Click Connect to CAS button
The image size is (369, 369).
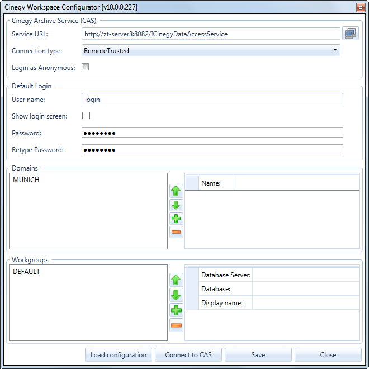click(x=188, y=354)
